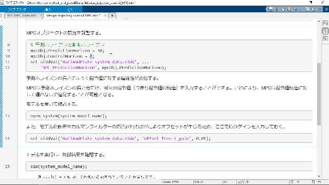The image size is (329, 185).
Task: Click the Zoom 125% status bar entry
Action: [x=170, y=182]
